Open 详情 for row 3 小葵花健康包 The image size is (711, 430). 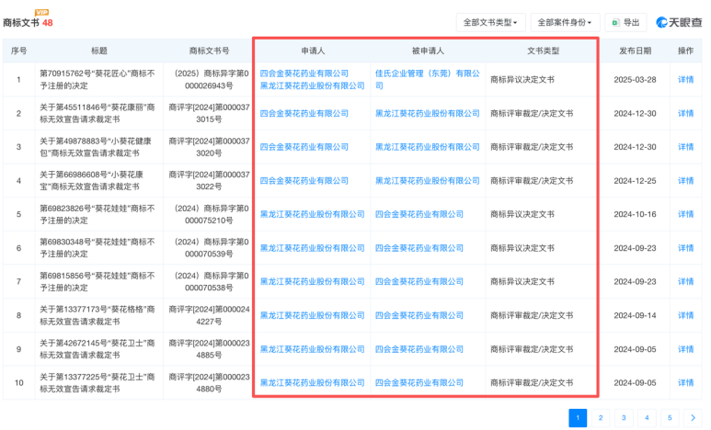click(685, 147)
